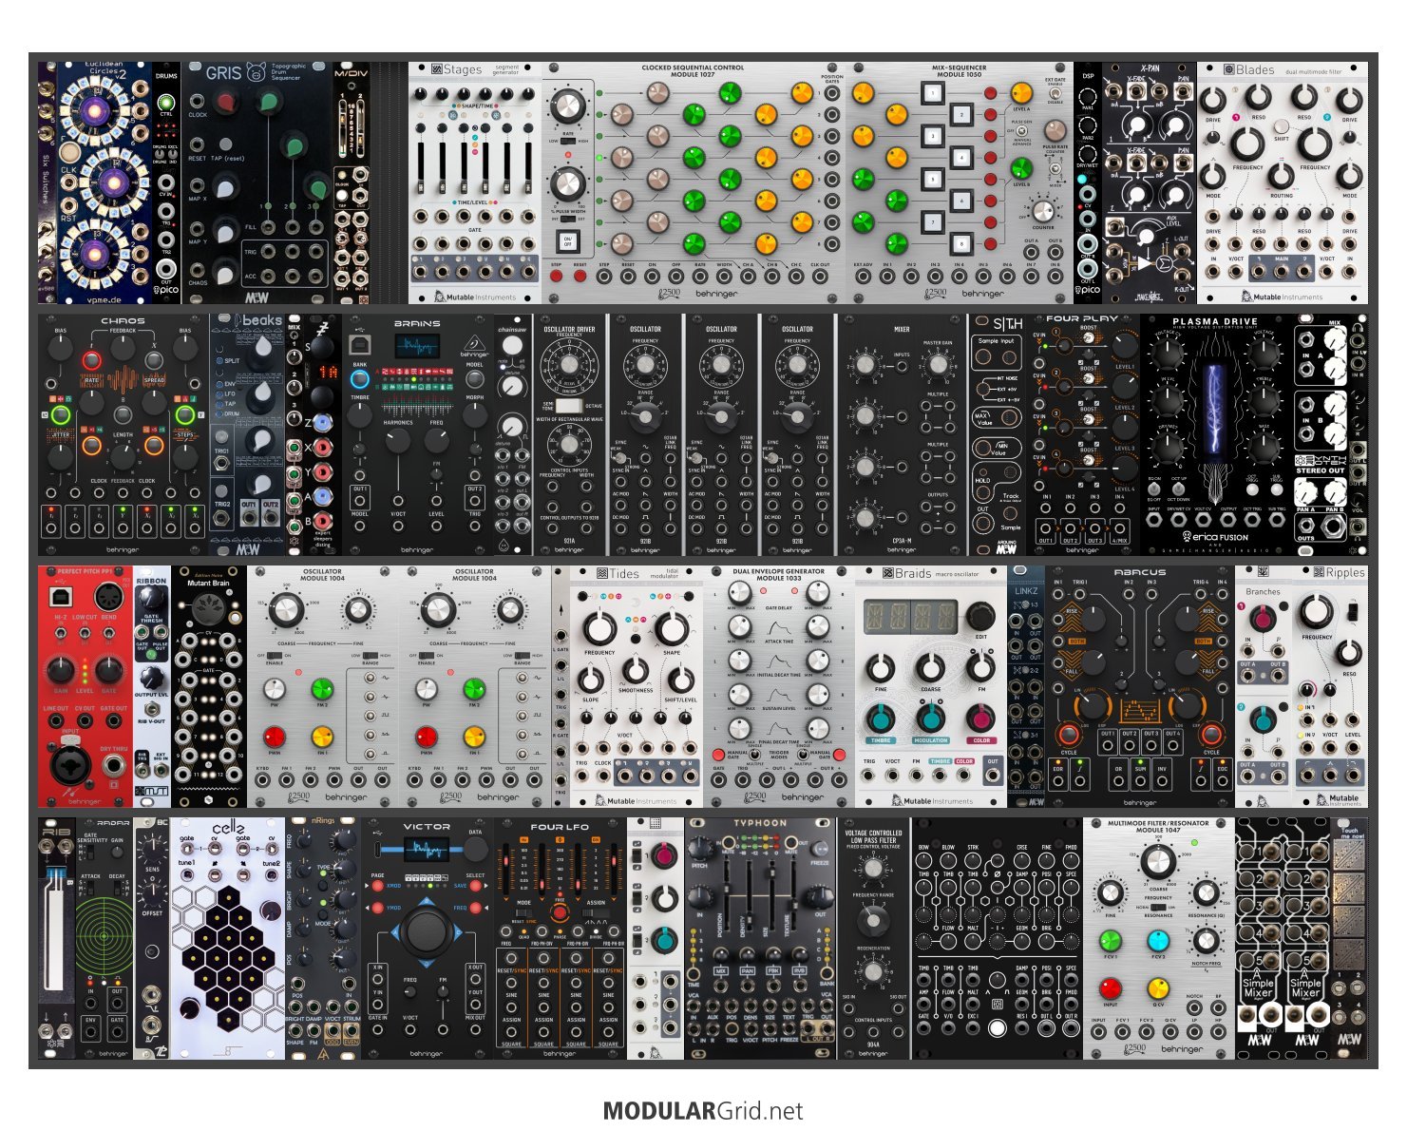
Task: Select the Stages segment generator module
Action: point(475,182)
